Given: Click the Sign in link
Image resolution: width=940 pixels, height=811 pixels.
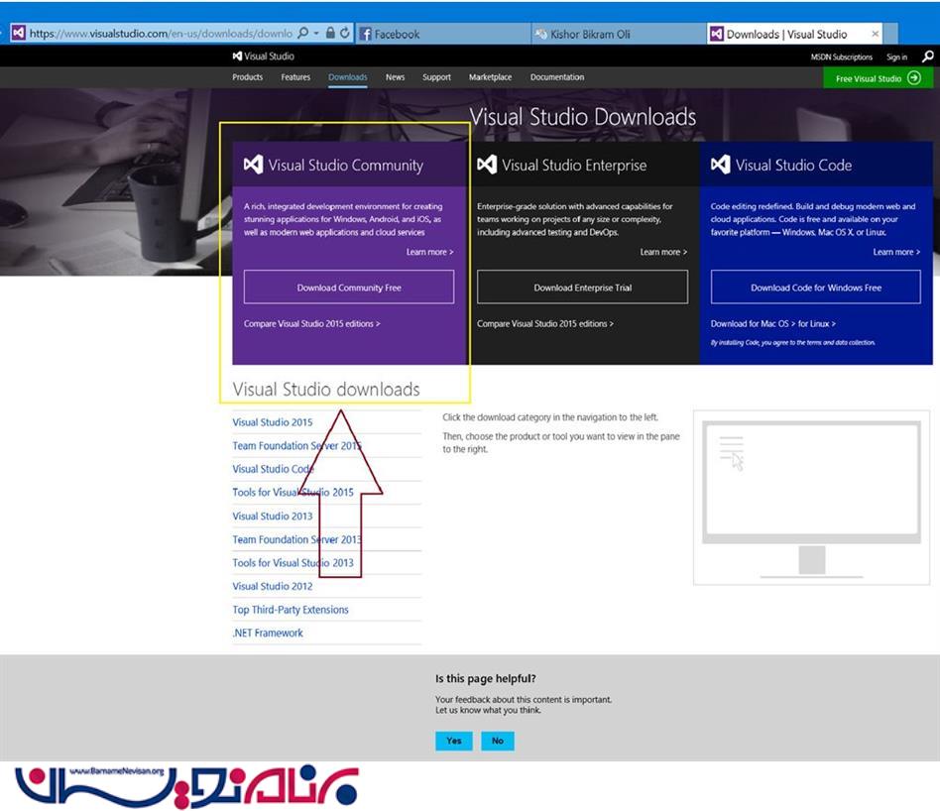Looking at the screenshot, I should (896, 57).
